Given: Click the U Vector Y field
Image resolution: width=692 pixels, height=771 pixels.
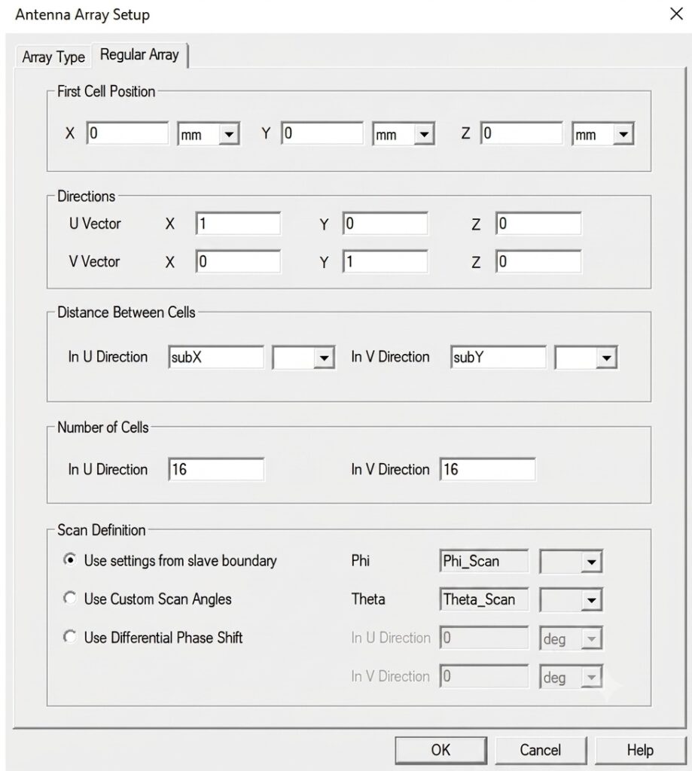Looking at the screenshot, I should [385, 224].
